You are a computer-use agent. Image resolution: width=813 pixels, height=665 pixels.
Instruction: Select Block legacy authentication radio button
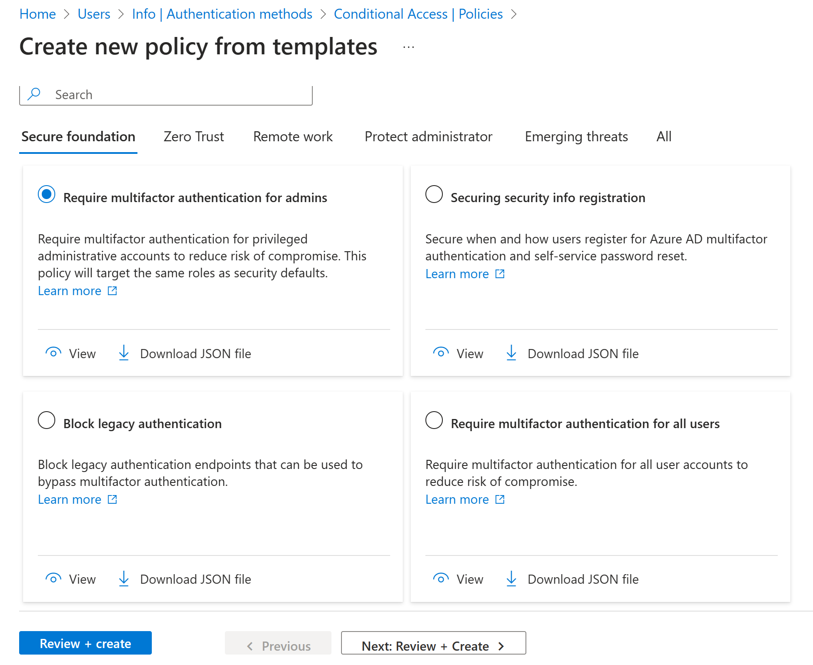tap(47, 420)
